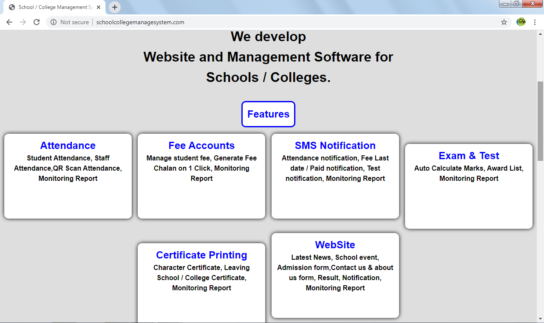Viewport: 544px width, 323px height.
Task: Select the School / College Management tab
Action: 53,7
